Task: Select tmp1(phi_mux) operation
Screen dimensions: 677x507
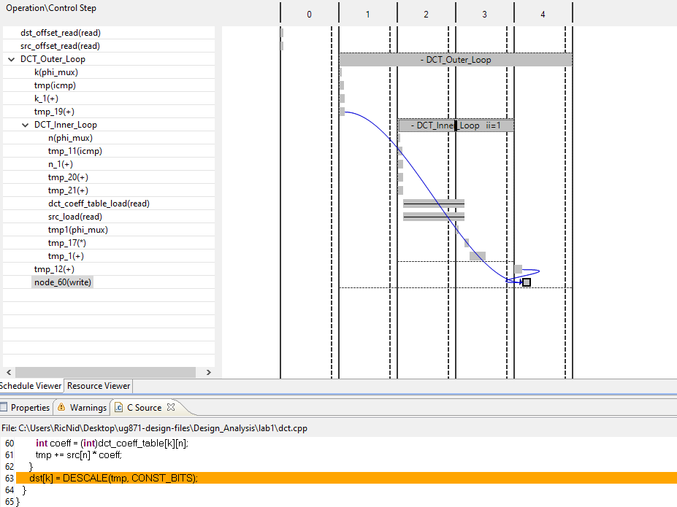Action: point(78,230)
